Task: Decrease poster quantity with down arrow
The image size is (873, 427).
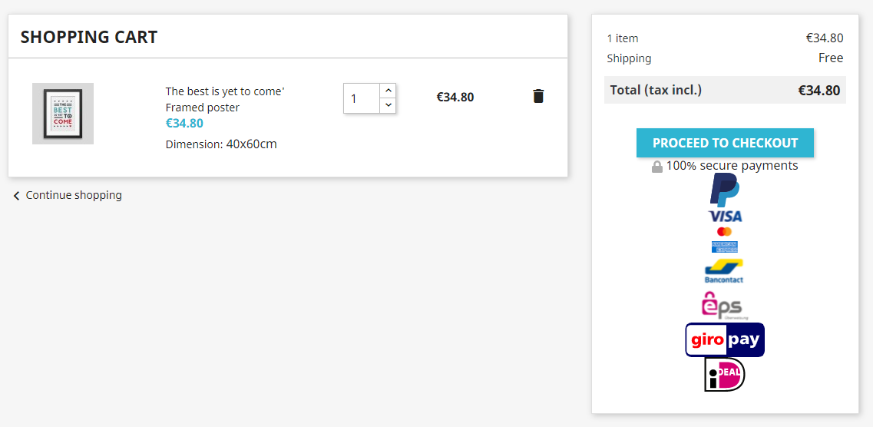Action: (x=388, y=105)
